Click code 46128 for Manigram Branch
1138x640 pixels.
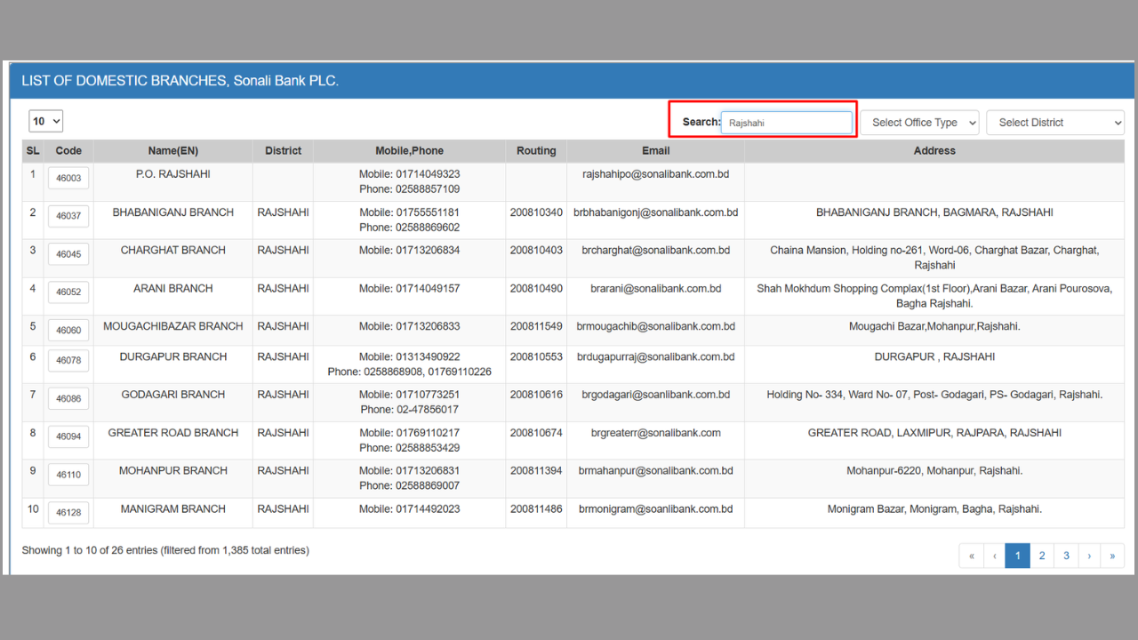tap(68, 513)
